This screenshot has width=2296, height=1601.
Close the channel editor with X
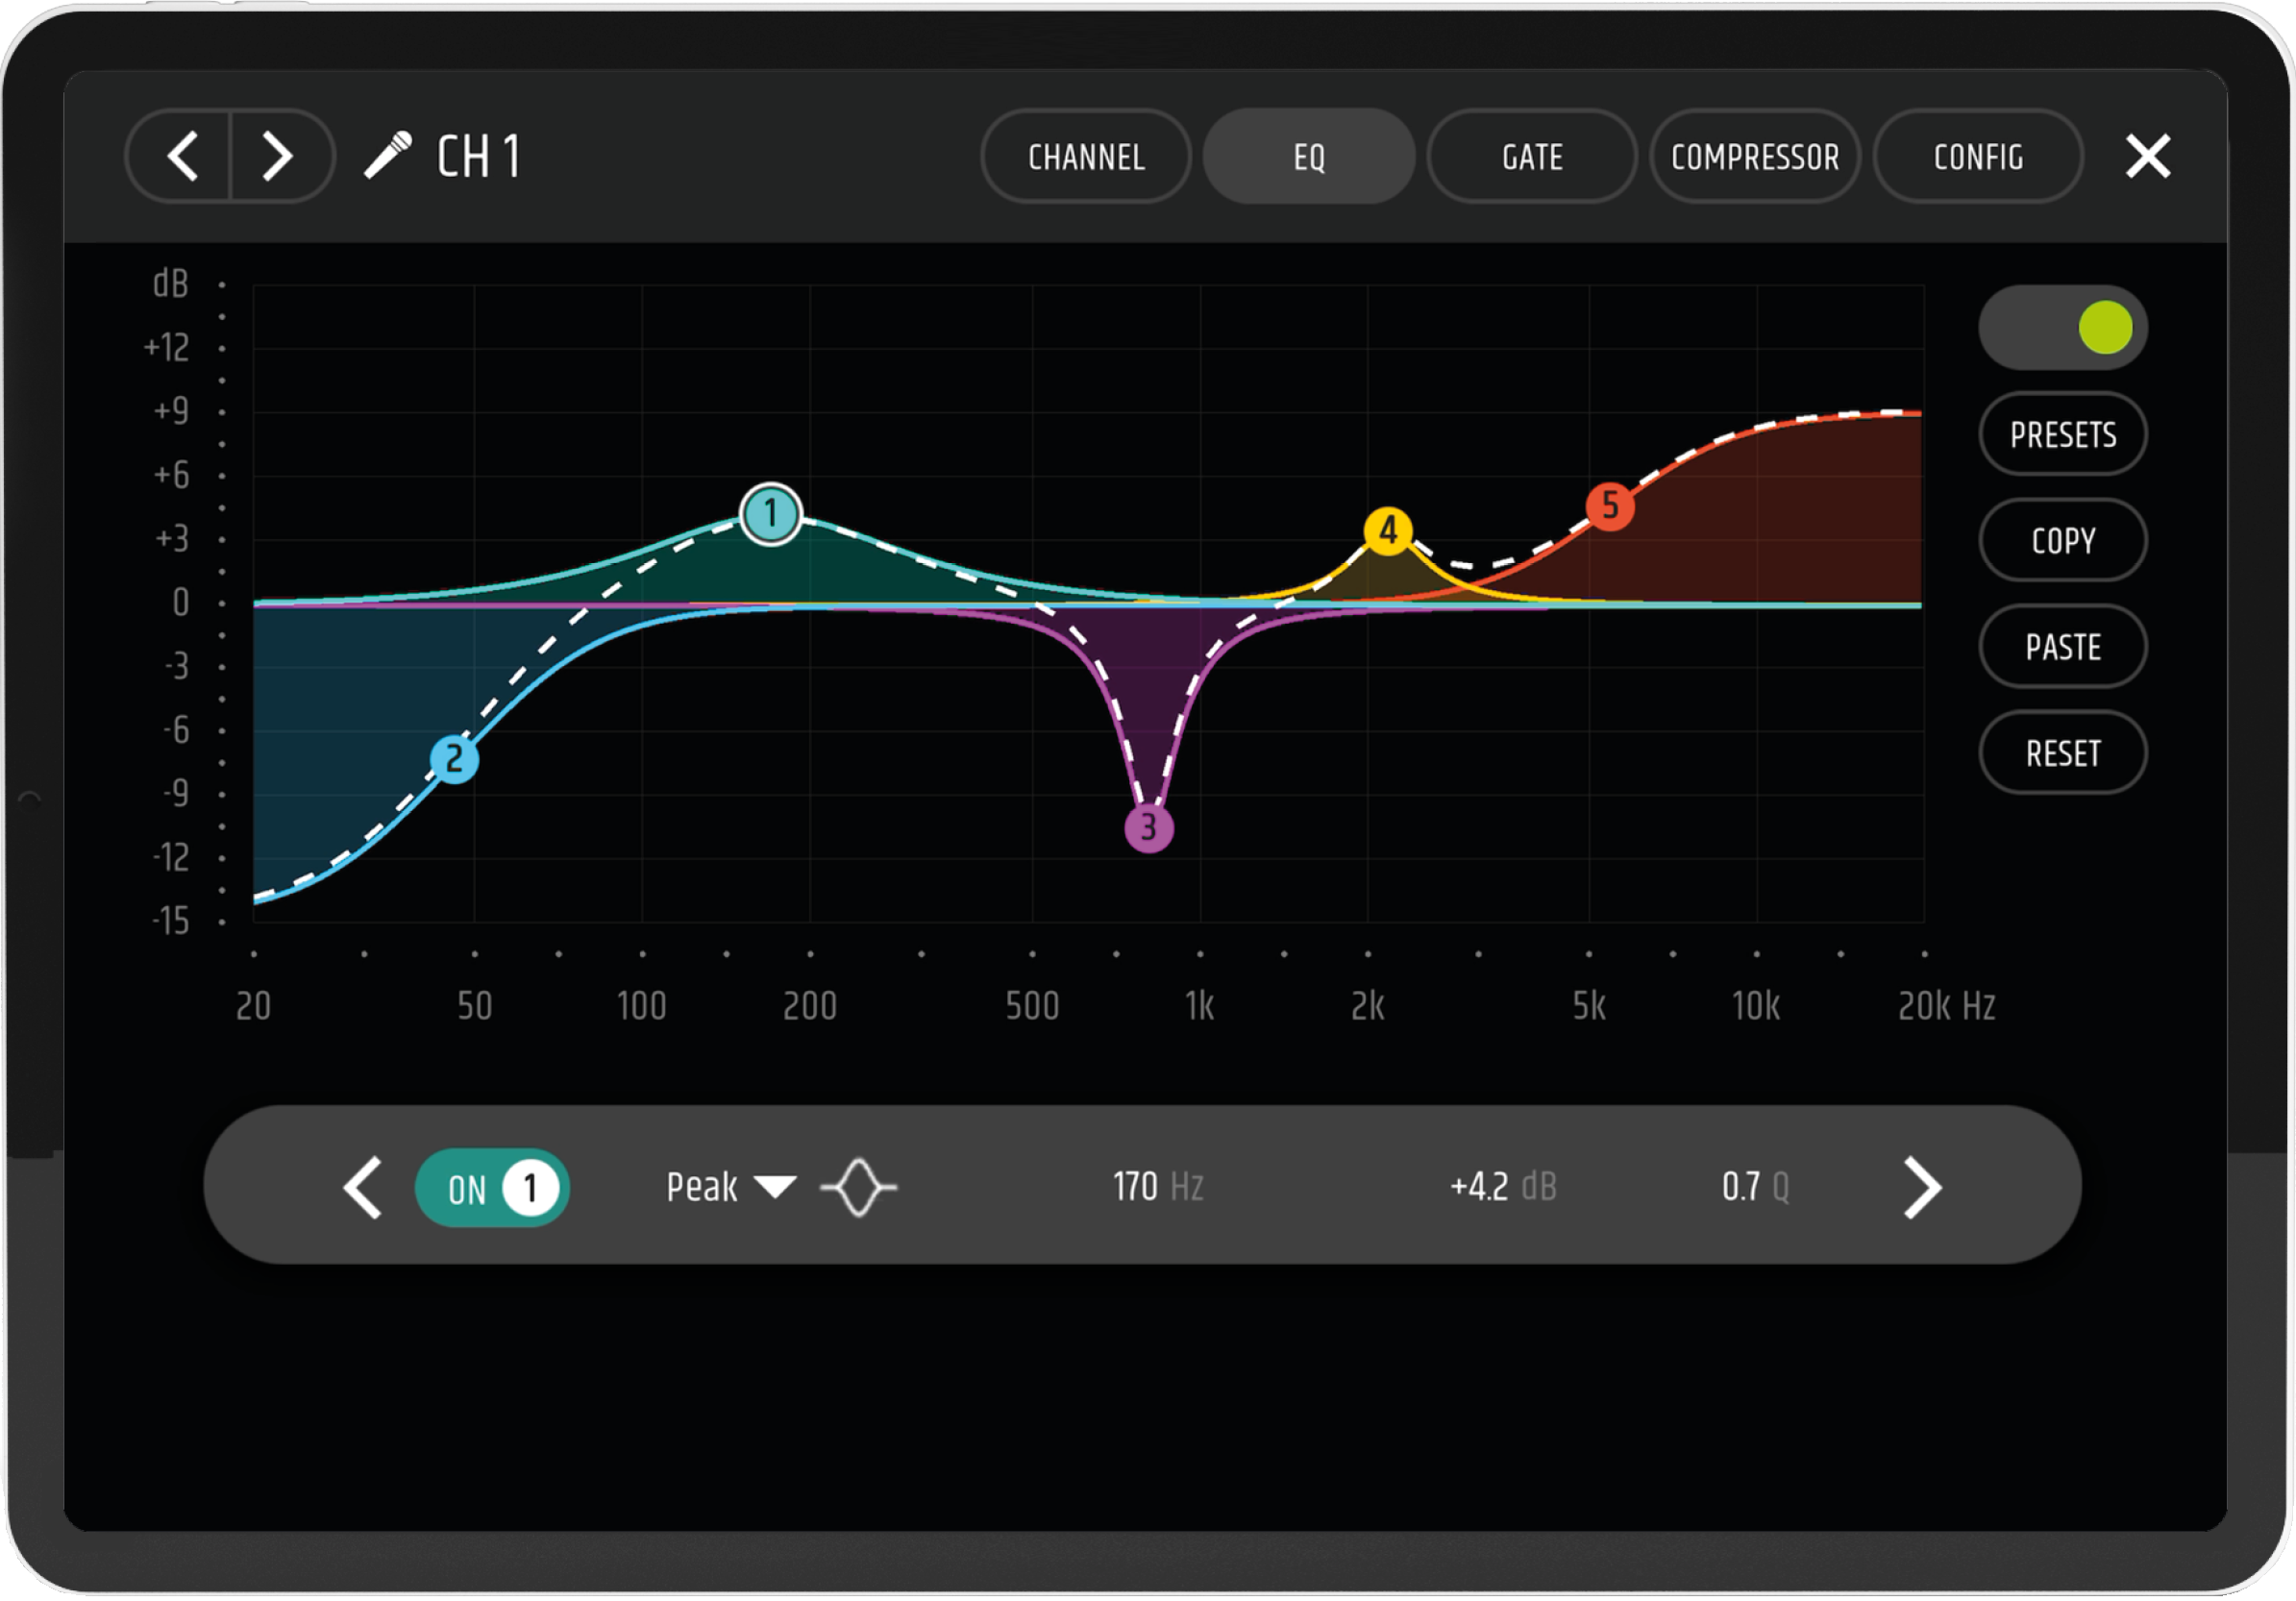[2147, 157]
